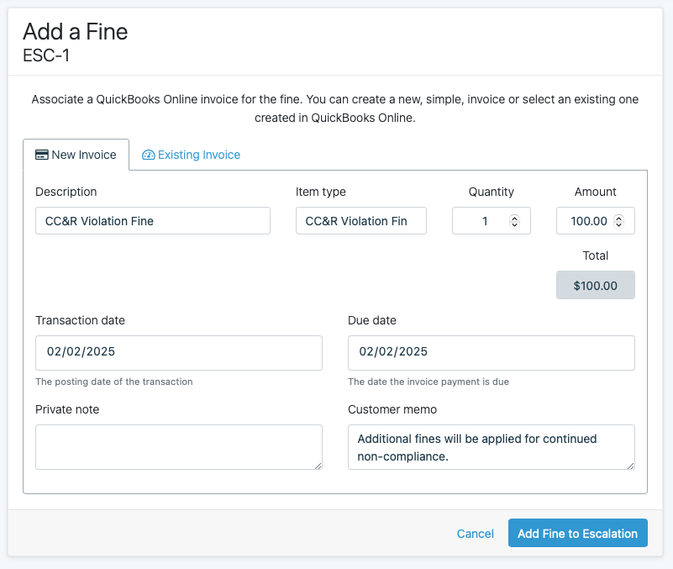The height and width of the screenshot is (569, 673).
Task: Decrease the Amount using the down stepper arrow
Action: [x=618, y=224]
